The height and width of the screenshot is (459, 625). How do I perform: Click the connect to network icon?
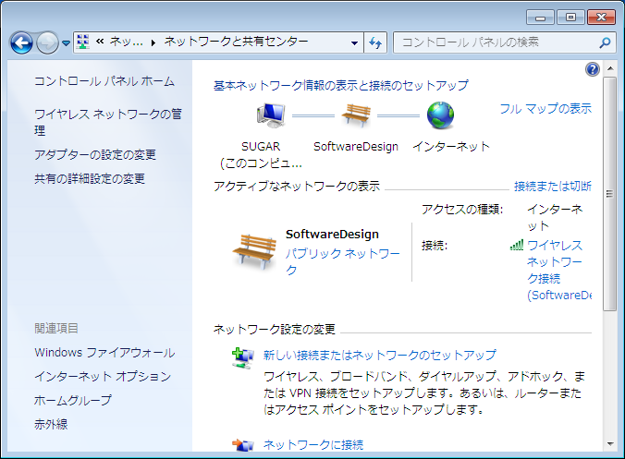[243, 444]
